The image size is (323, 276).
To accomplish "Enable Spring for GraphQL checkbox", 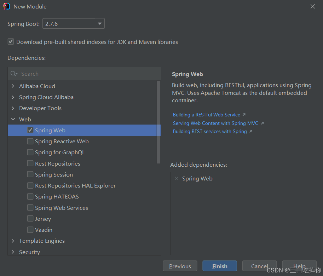I will pyautogui.click(x=30, y=152).
